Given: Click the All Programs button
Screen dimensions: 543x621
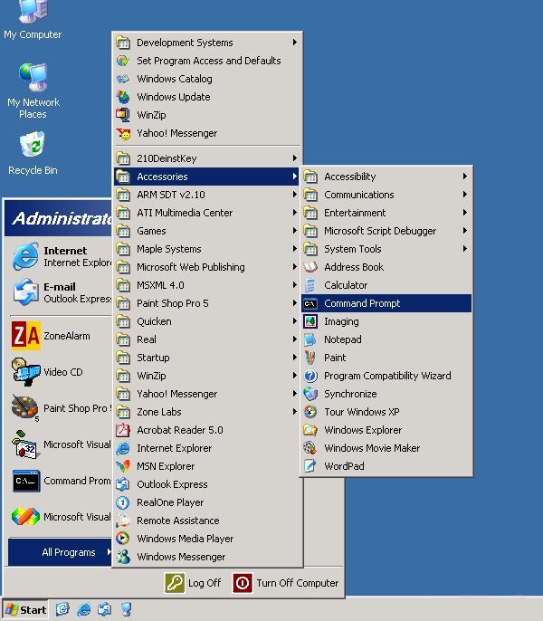Looking at the screenshot, I should coord(61,552).
